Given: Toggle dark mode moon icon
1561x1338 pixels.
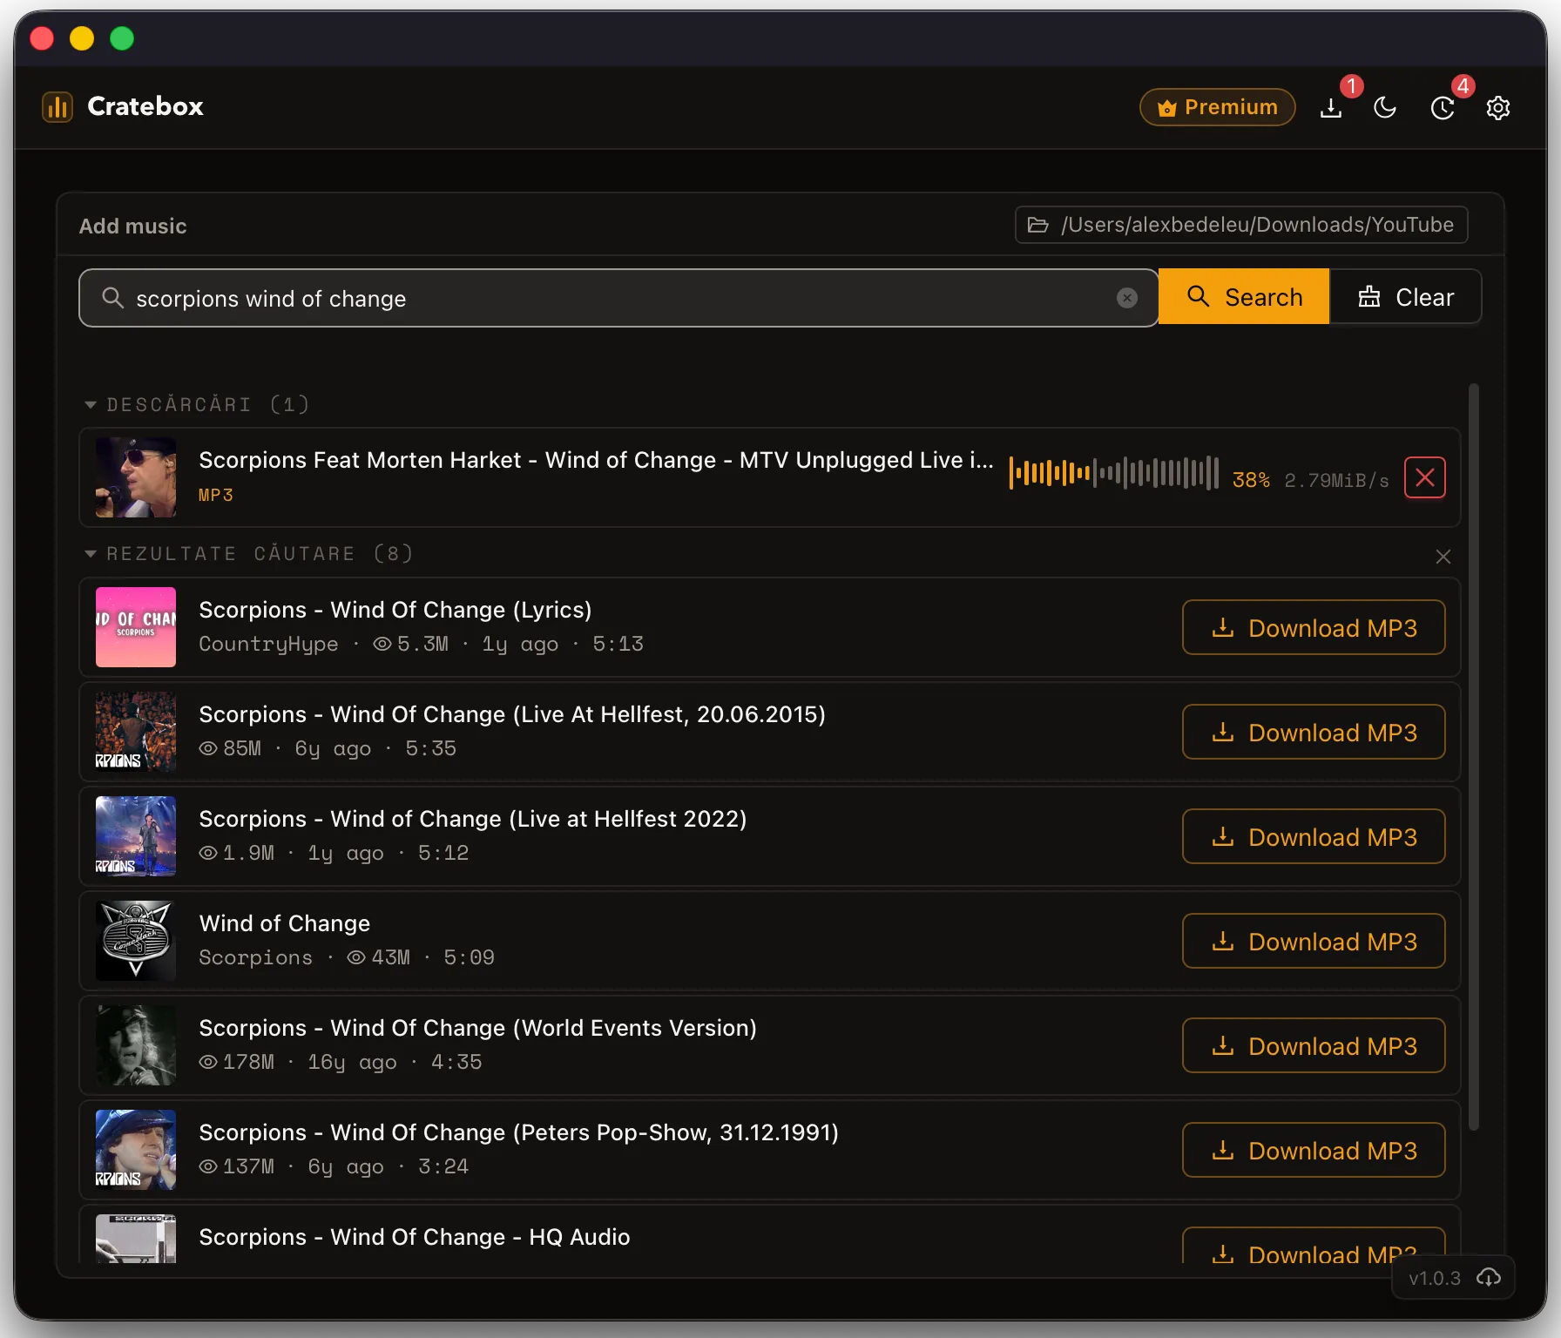Looking at the screenshot, I should [1385, 108].
